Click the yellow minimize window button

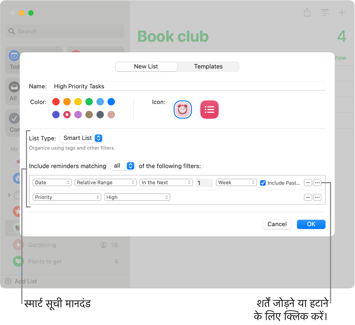[21, 13]
